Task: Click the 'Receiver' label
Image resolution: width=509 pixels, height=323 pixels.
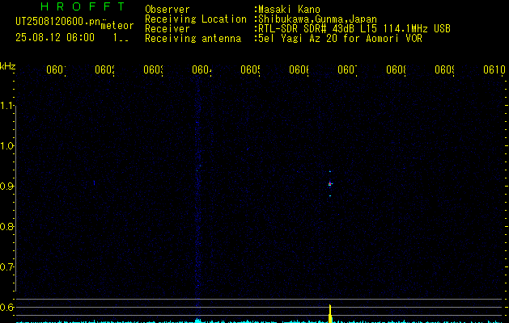Action: point(168,29)
